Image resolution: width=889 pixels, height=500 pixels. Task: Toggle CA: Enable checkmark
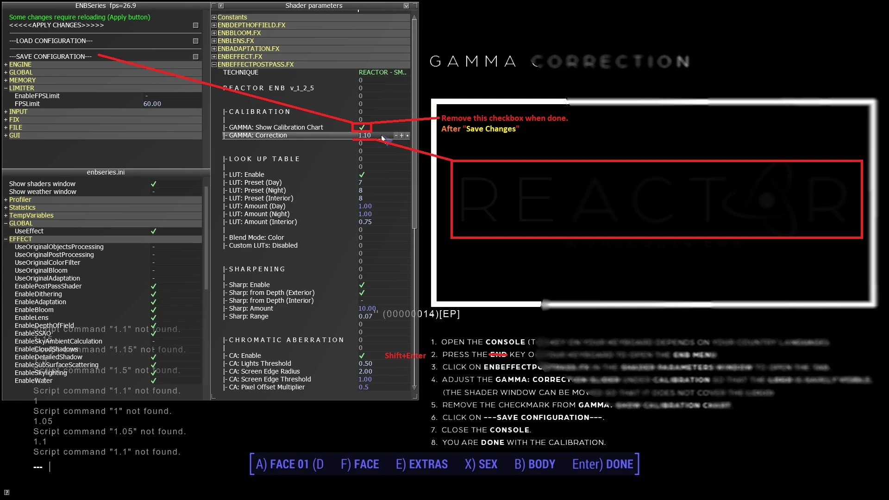pos(362,356)
